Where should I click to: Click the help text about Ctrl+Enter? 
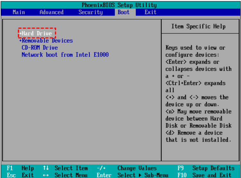pyautogui.click(x=195, y=83)
